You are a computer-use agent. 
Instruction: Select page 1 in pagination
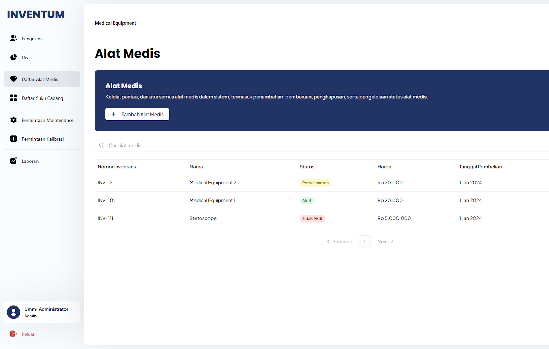pos(364,242)
